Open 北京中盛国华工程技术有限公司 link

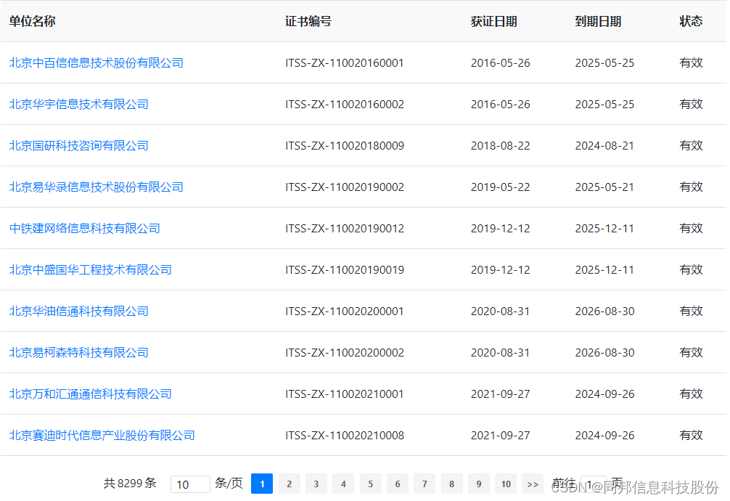pyautogui.click(x=90, y=270)
